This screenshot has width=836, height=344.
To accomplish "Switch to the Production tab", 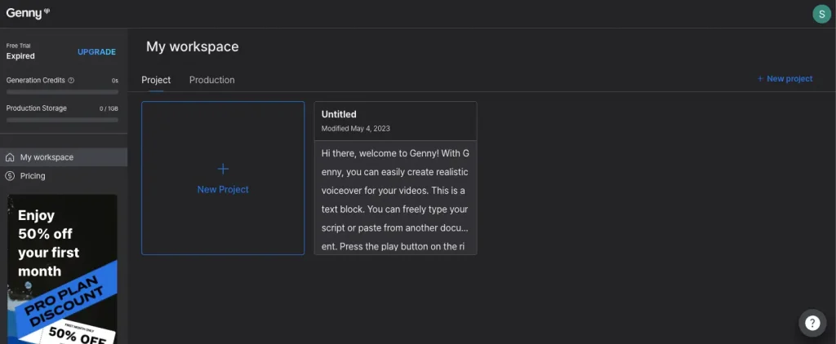I will click(x=211, y=80).
